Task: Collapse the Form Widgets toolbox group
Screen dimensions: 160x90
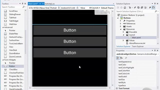Action: point(3,60)
